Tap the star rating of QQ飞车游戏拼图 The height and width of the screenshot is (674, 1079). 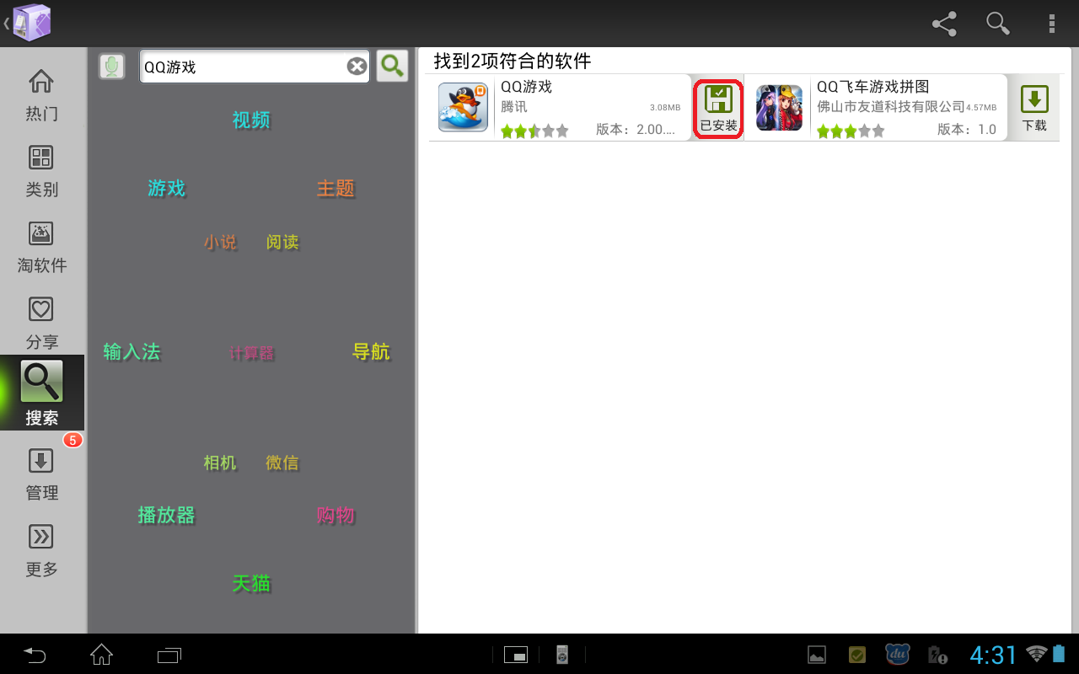coord(851,131)
